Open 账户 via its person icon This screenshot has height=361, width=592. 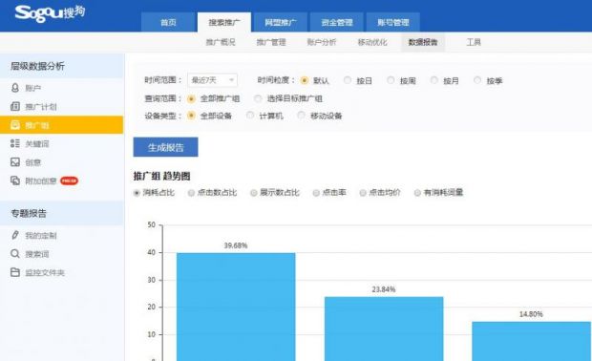(x=15, y=88)
